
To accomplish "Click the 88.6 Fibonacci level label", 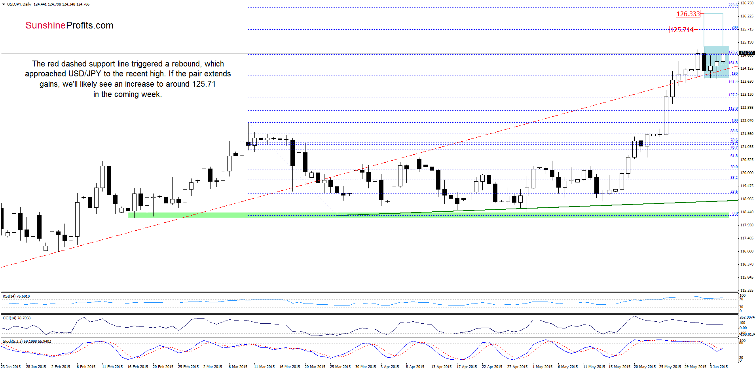I will (734, 131).
